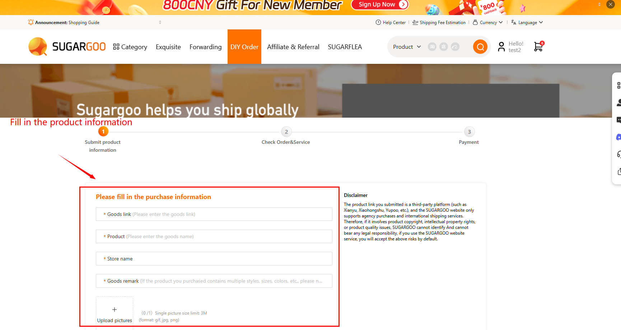The width and height of the screenshot is (621, 330).
Task: Open the Affiliate & Referral page
Action: [293, 47]
